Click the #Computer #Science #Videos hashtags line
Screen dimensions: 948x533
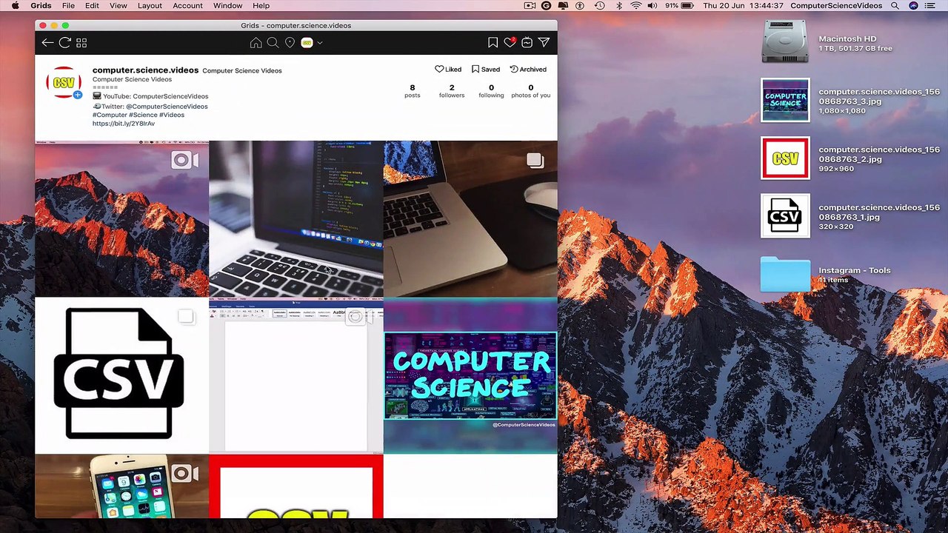coord(138,115)
